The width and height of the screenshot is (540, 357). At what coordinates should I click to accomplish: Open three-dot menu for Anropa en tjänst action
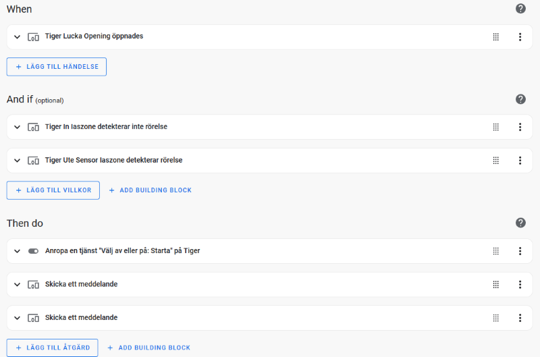[520, 251]
